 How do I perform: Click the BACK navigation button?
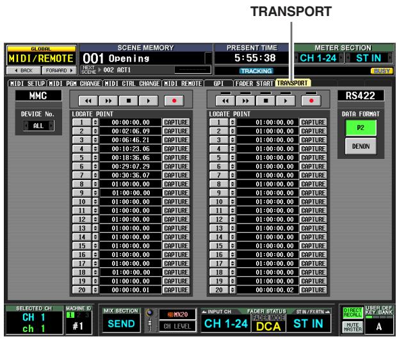(x=24, y=70)
